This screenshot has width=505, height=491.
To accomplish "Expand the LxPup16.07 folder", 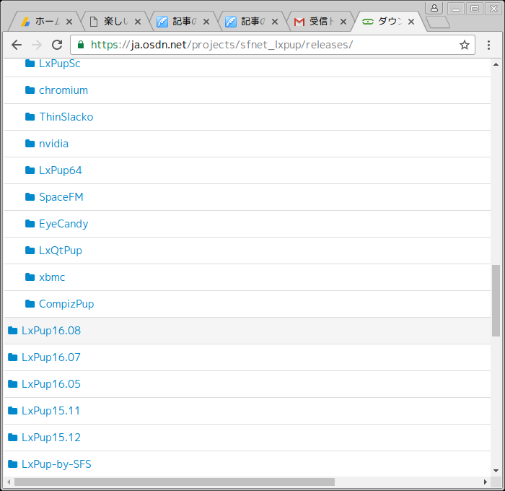I will pos(51,357).
